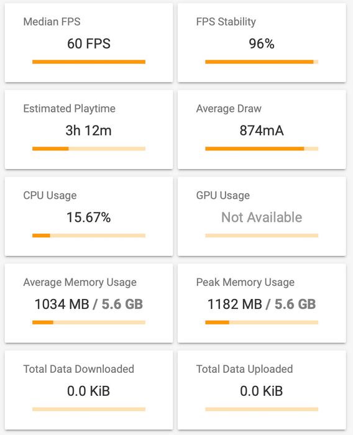Click the 874mA value text
The image size is (353, 435).
(x=262, y=130)
